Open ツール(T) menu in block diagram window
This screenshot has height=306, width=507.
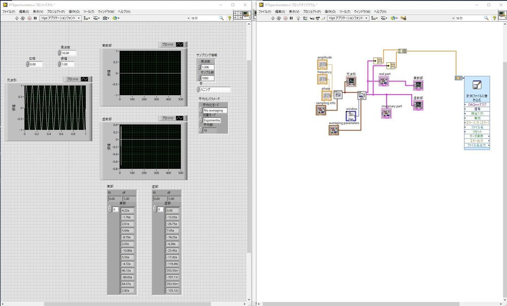pyautogui.click(x=345, y=12)
